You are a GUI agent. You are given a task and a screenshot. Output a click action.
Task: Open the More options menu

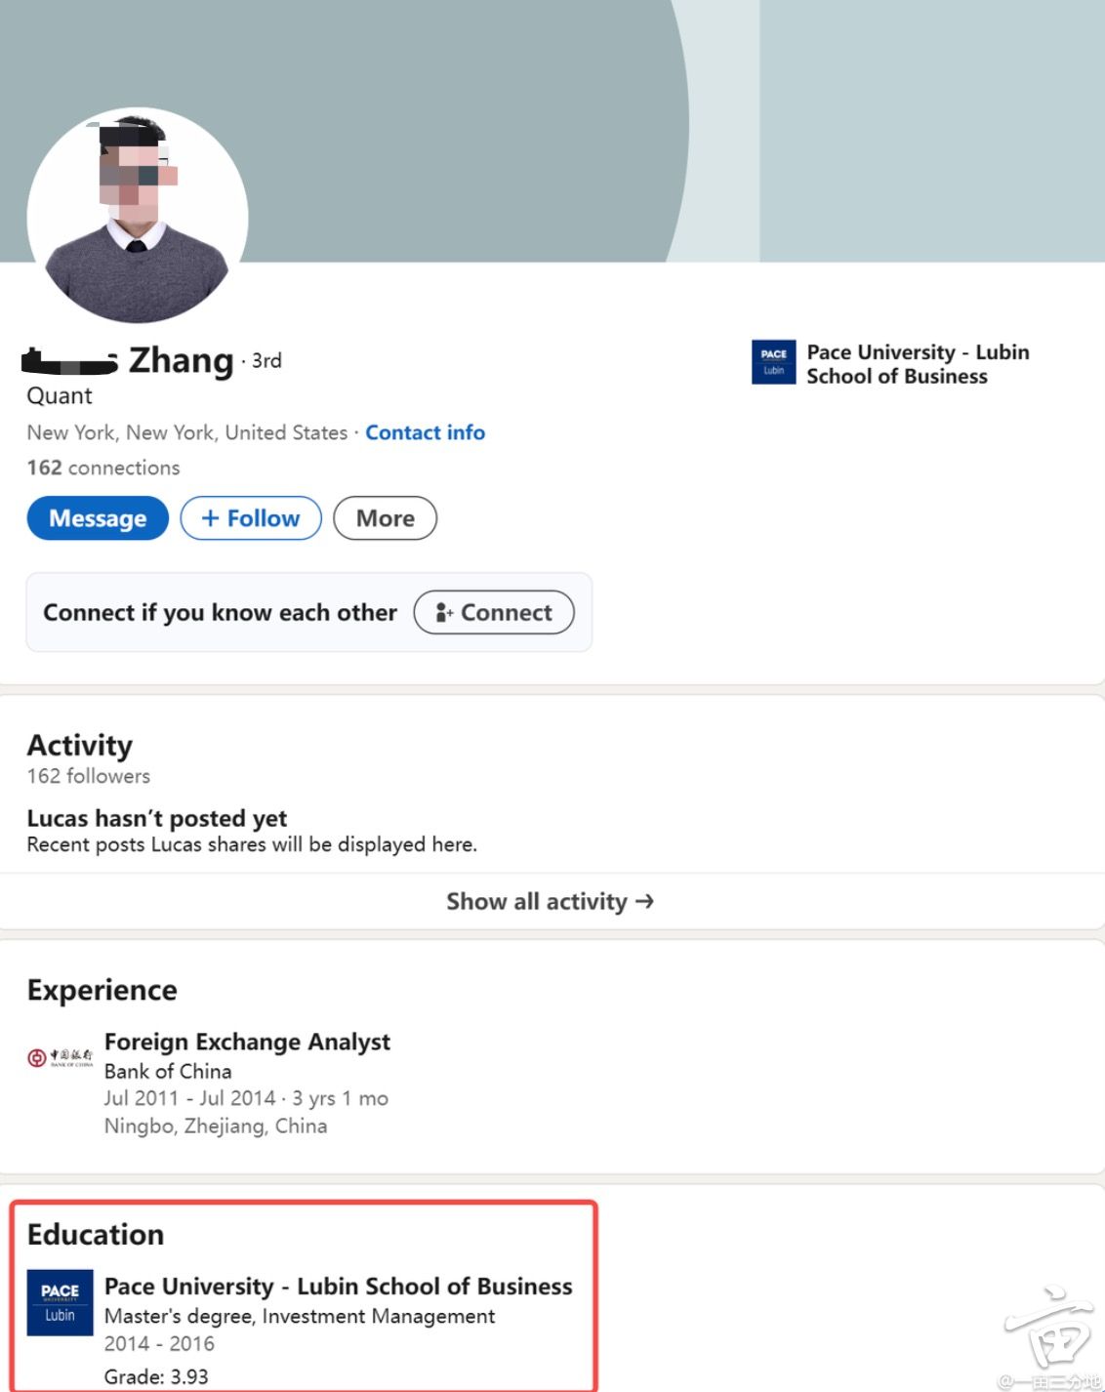[x=385, y=518]
